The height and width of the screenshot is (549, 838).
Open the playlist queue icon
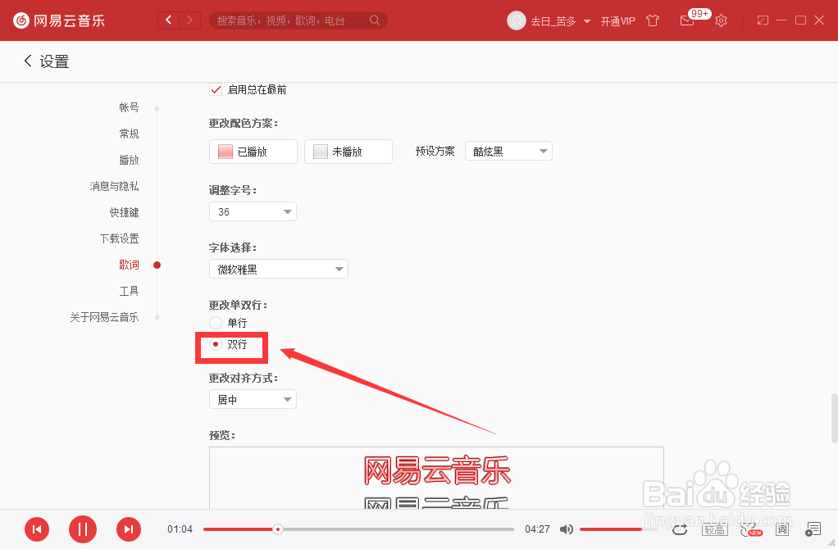813,529
